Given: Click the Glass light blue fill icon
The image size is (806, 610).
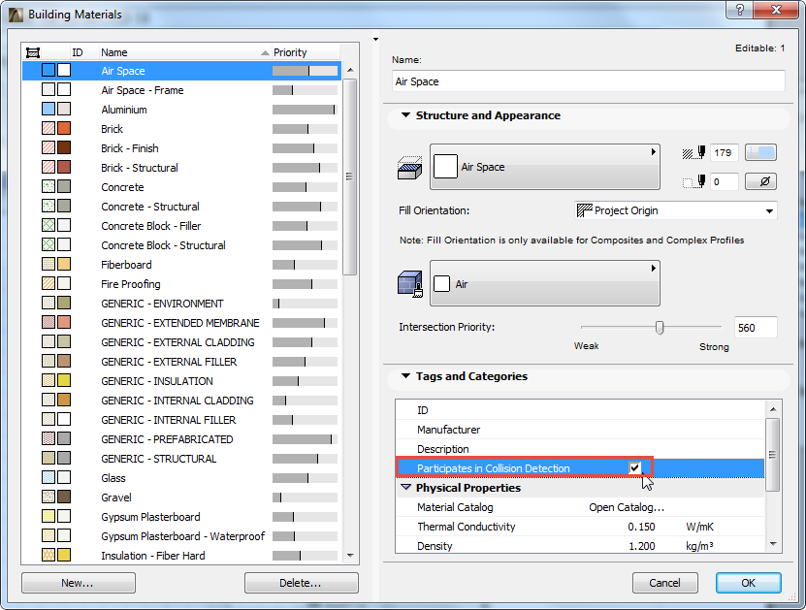Looking at the screenshot, I should tap(48, 477).
